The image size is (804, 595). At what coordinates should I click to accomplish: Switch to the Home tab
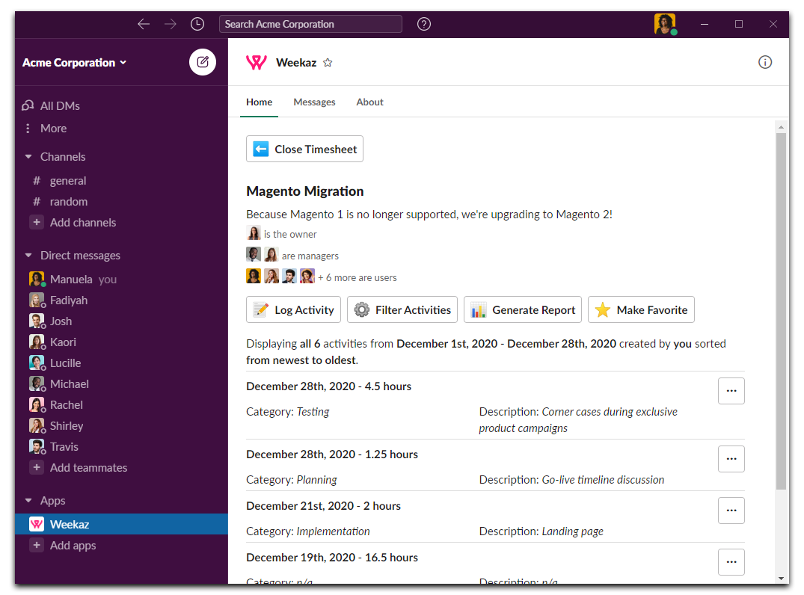pos(259,102)
